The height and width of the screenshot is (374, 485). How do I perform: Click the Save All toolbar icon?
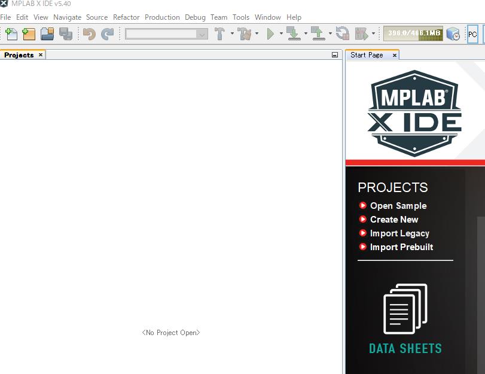pos(66,34)
